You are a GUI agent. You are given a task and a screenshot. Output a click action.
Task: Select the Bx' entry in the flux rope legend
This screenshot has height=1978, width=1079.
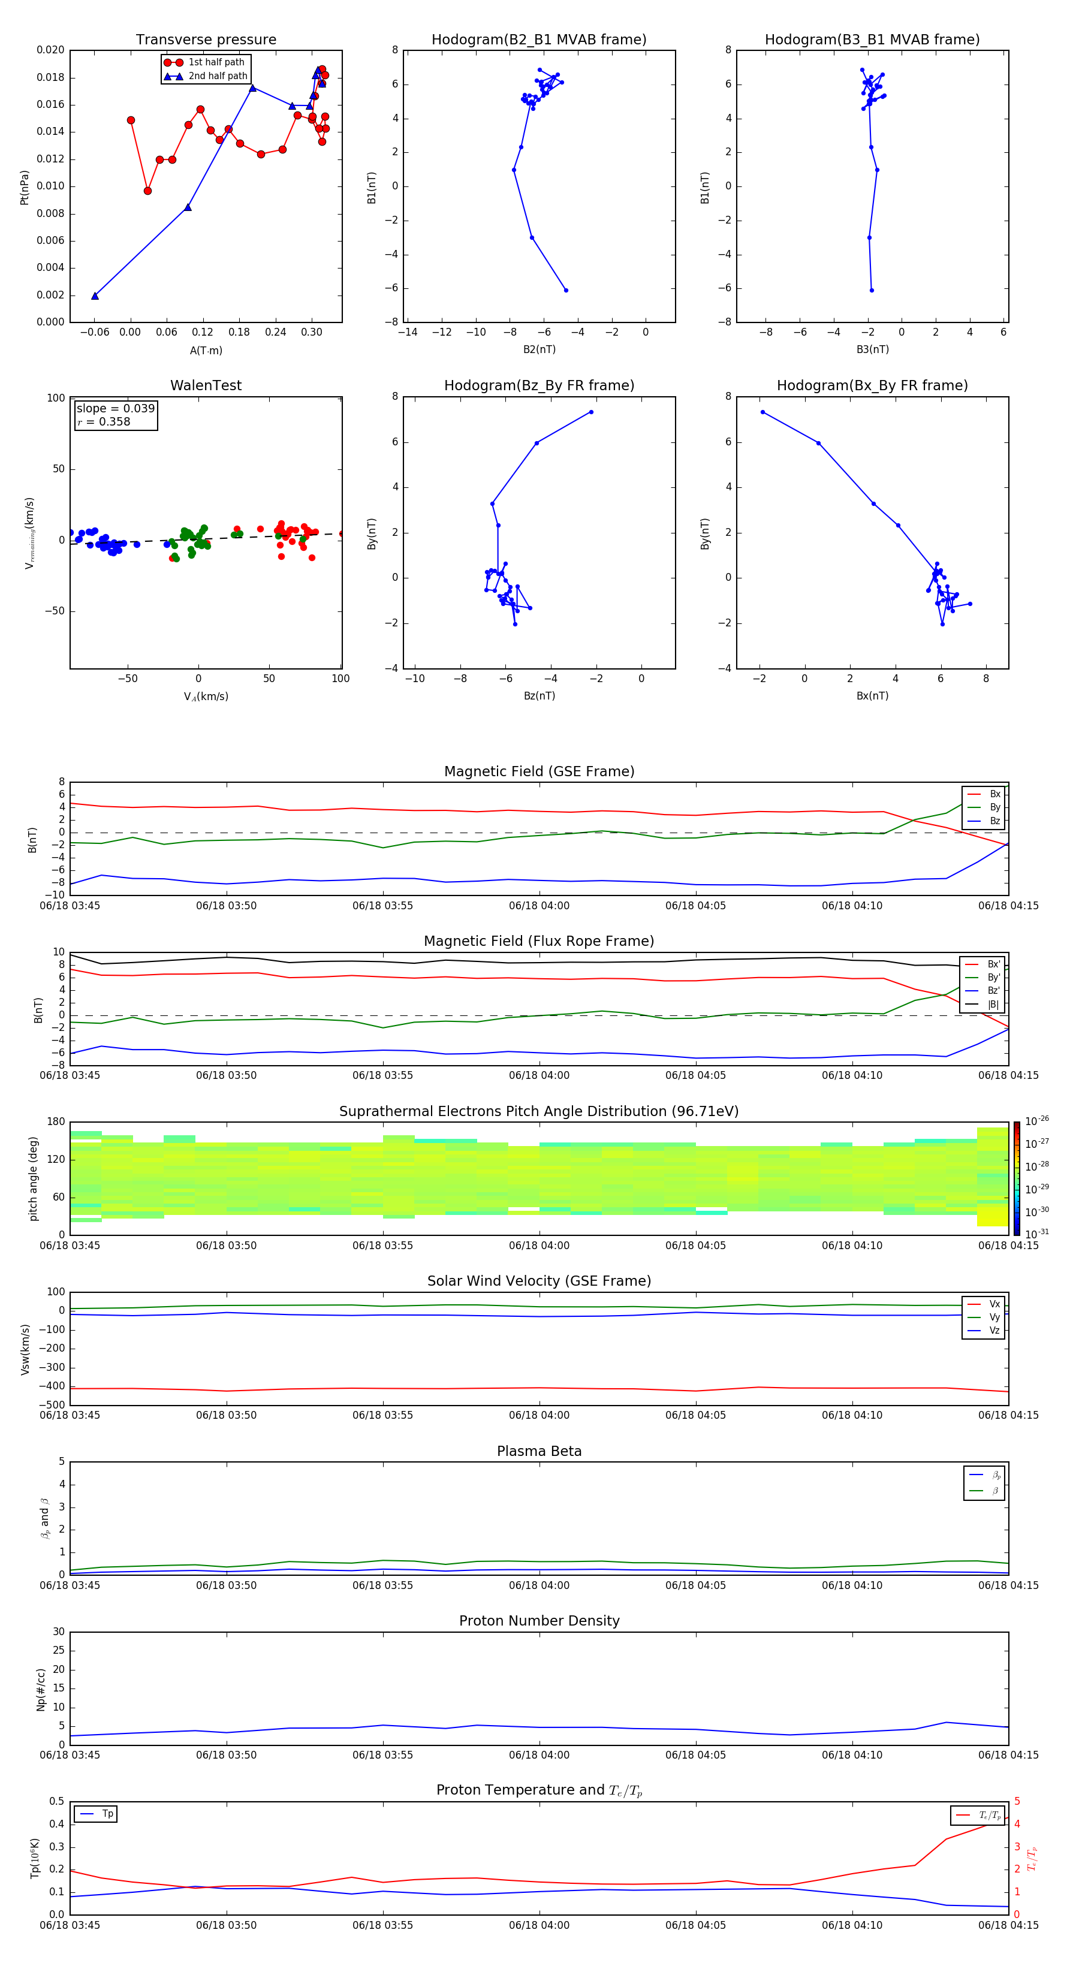tap(983, 964)
